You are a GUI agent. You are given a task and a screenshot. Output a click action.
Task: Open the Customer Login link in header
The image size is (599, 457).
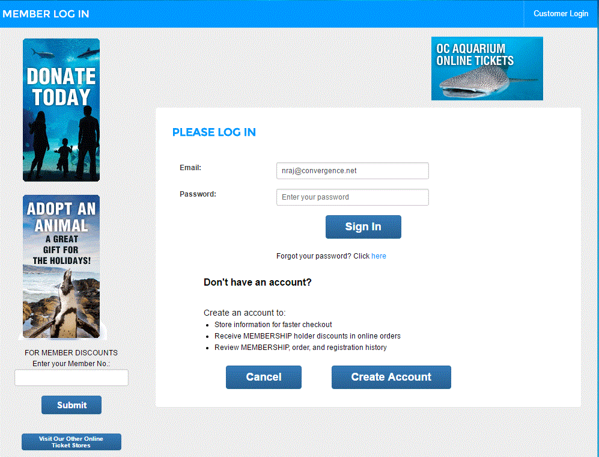(x=561, y=13)
